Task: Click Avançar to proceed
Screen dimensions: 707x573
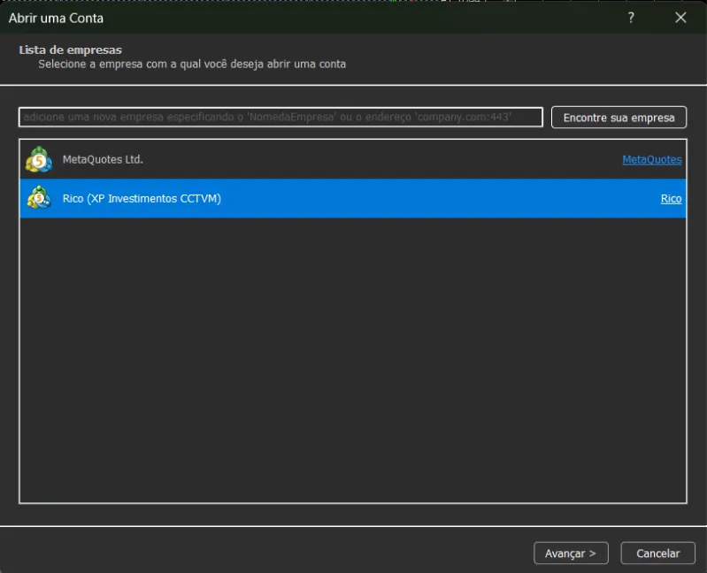Action: click(571, 554)
